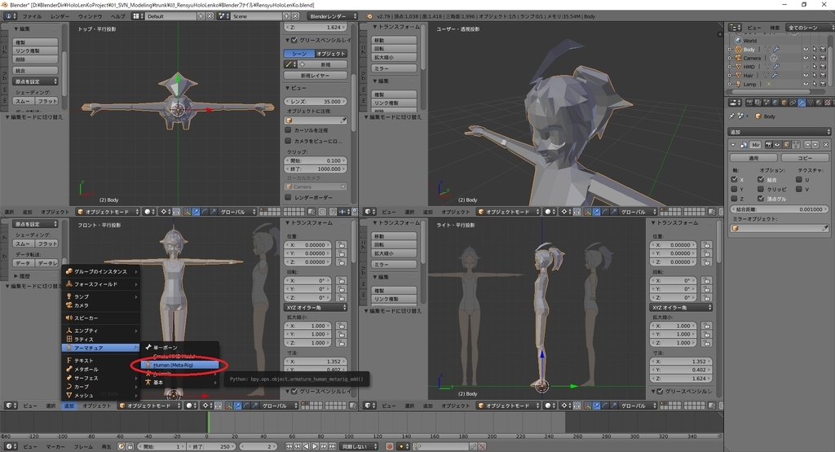Enable the mirror Y axis checkbox
The width and height of the screenshot is (835, 452).
coord(735,189)
